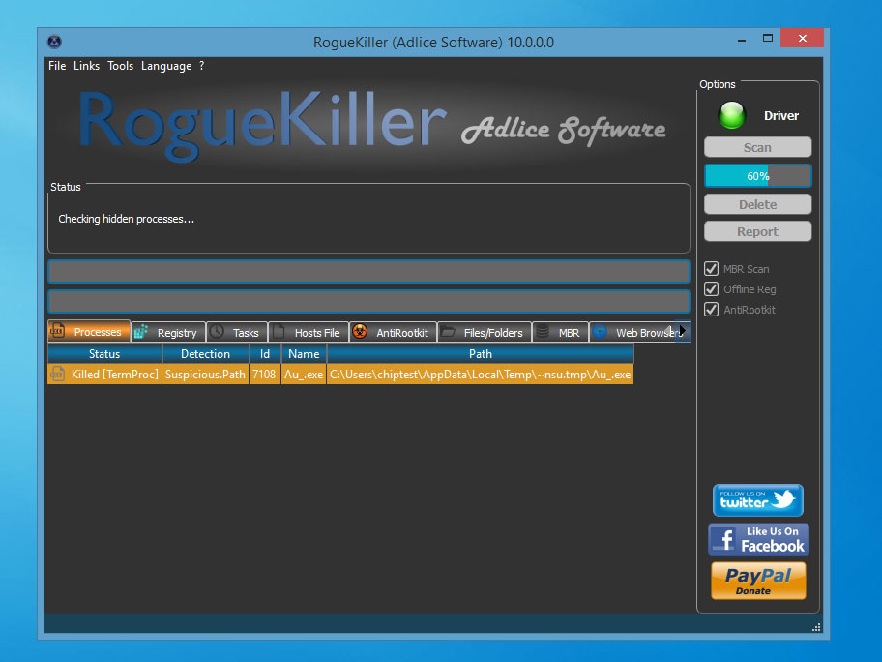The width and height of the screenshot is (882, 662).
Task: Click the RogueKiller title bar app icon
Action: coord(55,42)
